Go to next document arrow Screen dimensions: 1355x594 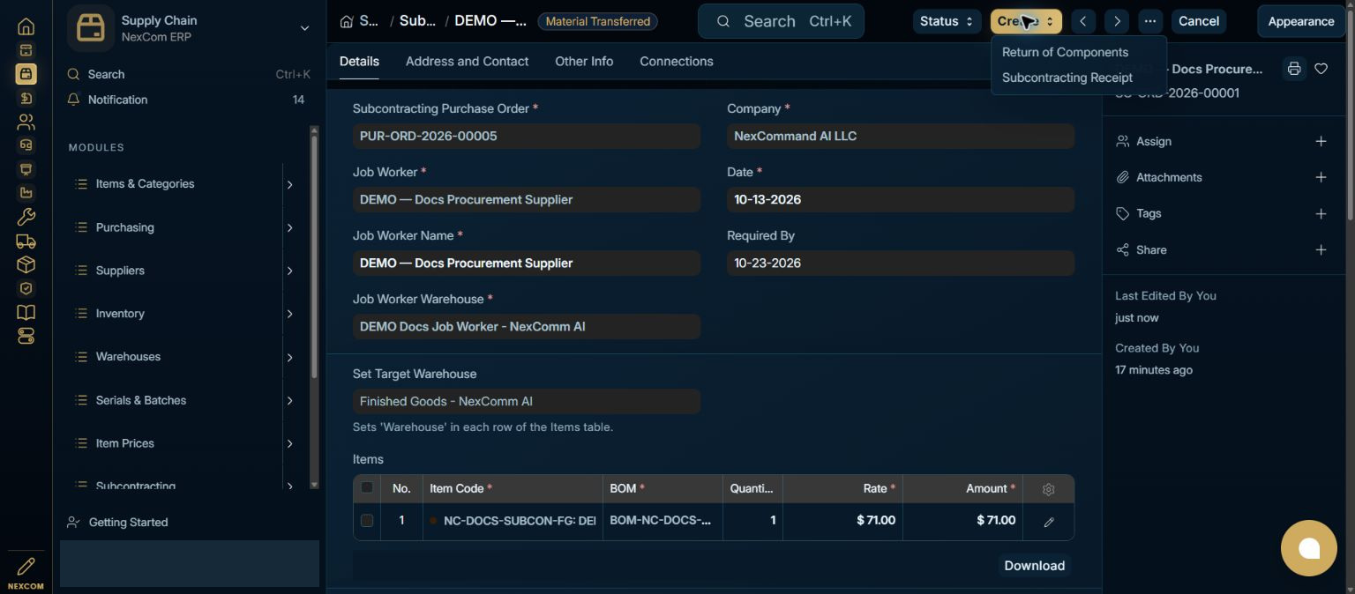point(1117,21)
